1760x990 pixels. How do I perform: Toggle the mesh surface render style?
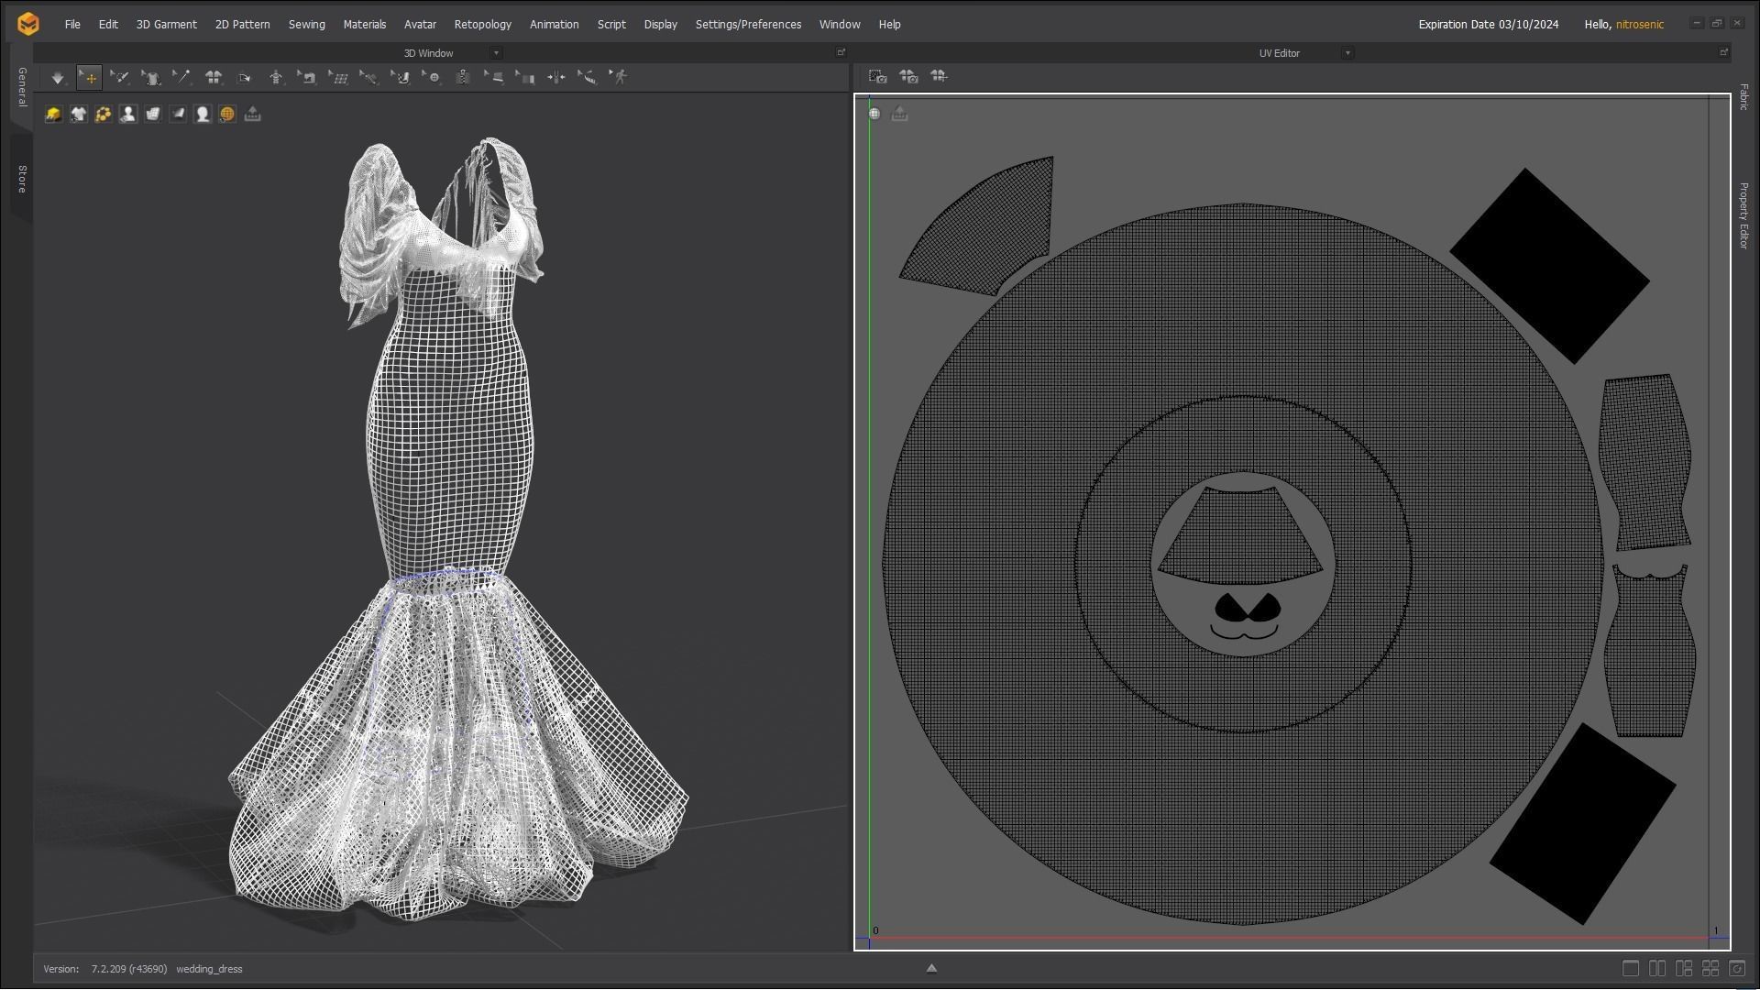pos(152,114)
